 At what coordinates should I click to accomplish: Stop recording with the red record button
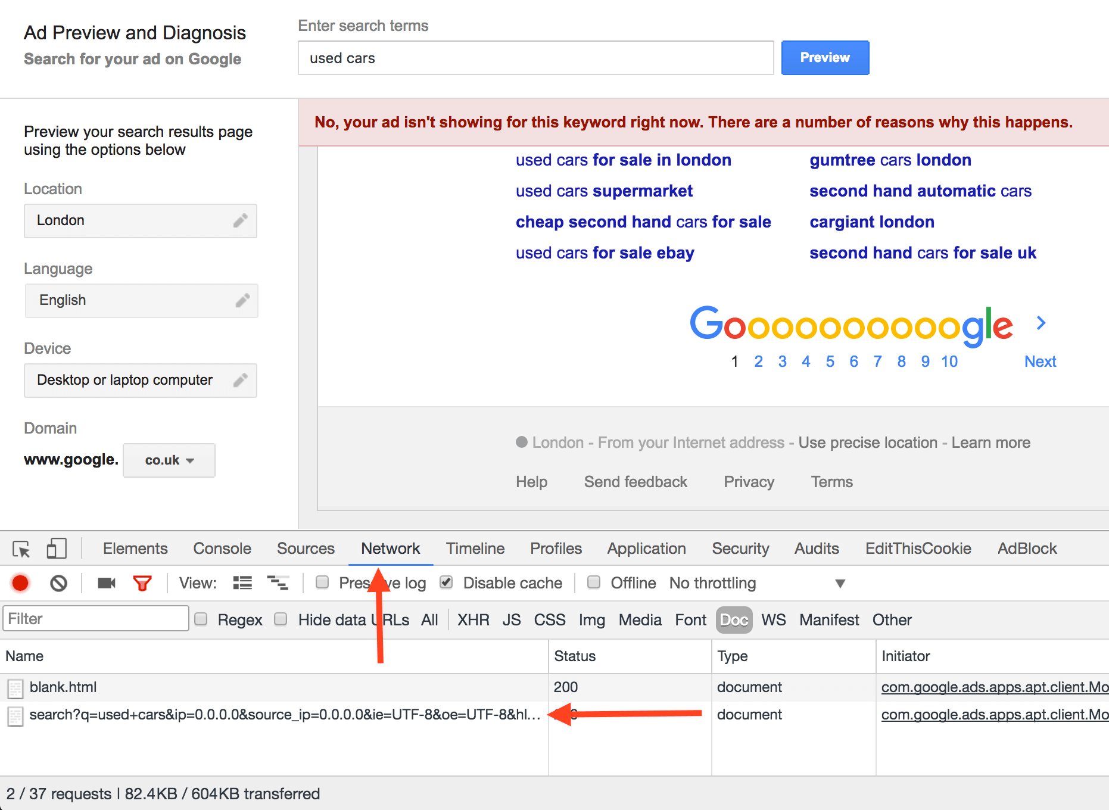[x=20, y=583]
